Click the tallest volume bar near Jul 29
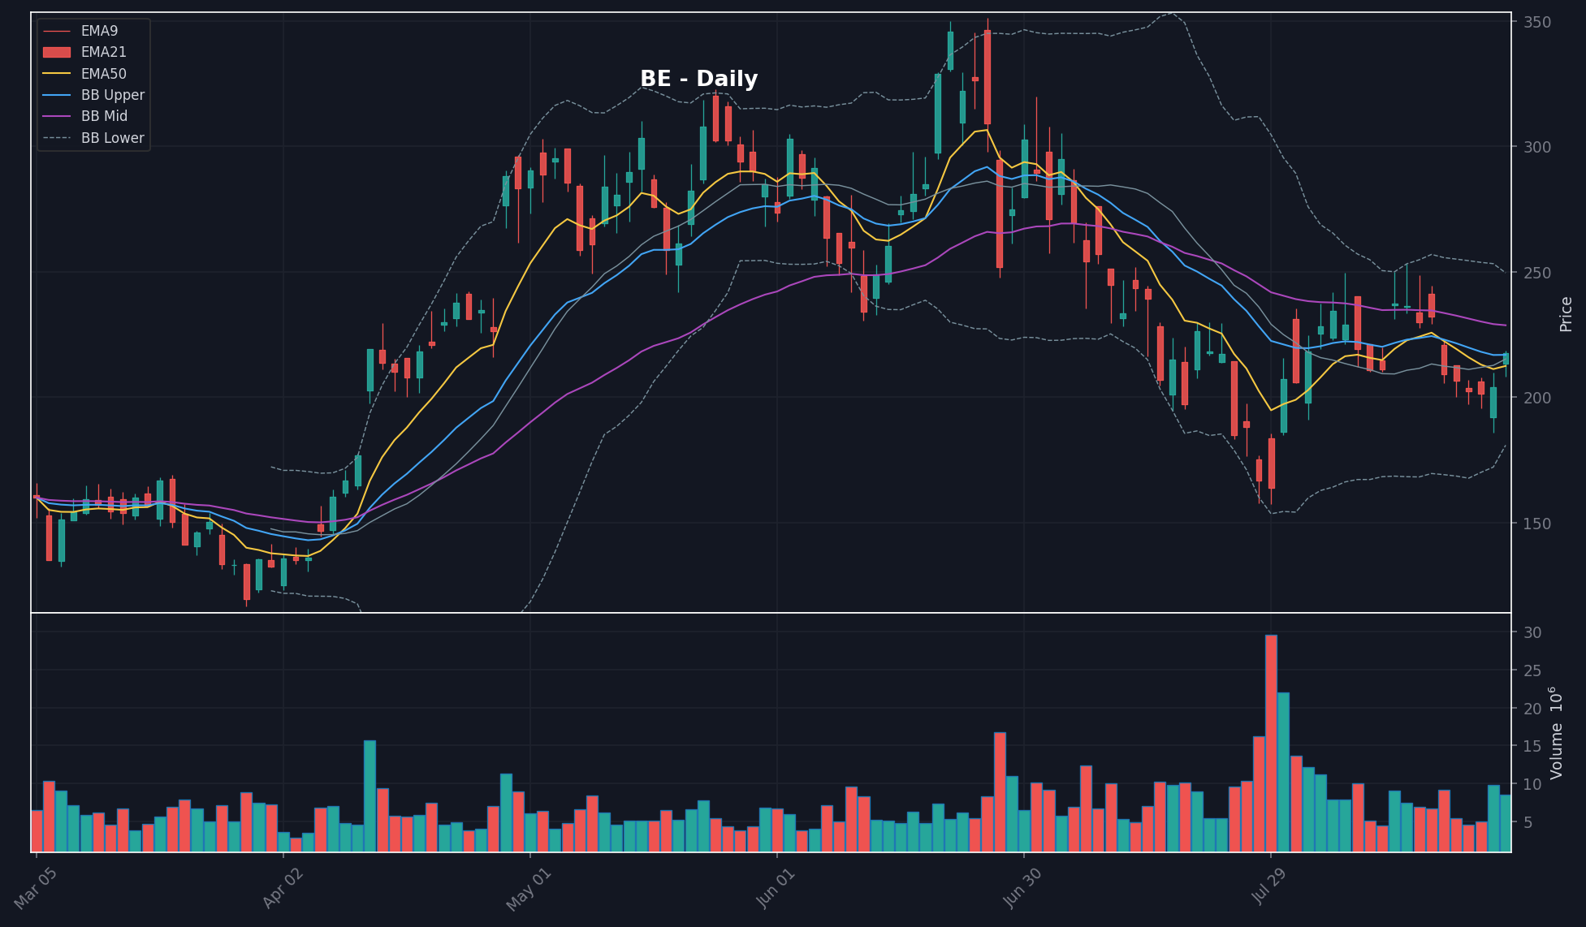Image resolution: width=1586 pixels, height=927 pixels. (x=1271, y=744)
